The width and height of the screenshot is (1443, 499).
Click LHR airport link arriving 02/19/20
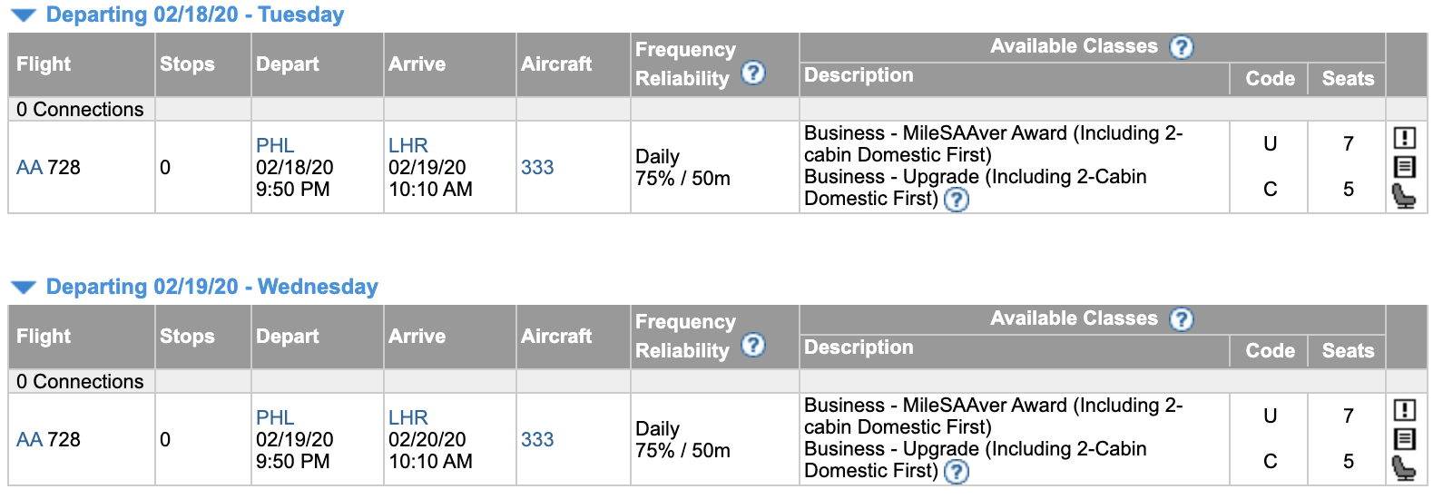point(407,145)
